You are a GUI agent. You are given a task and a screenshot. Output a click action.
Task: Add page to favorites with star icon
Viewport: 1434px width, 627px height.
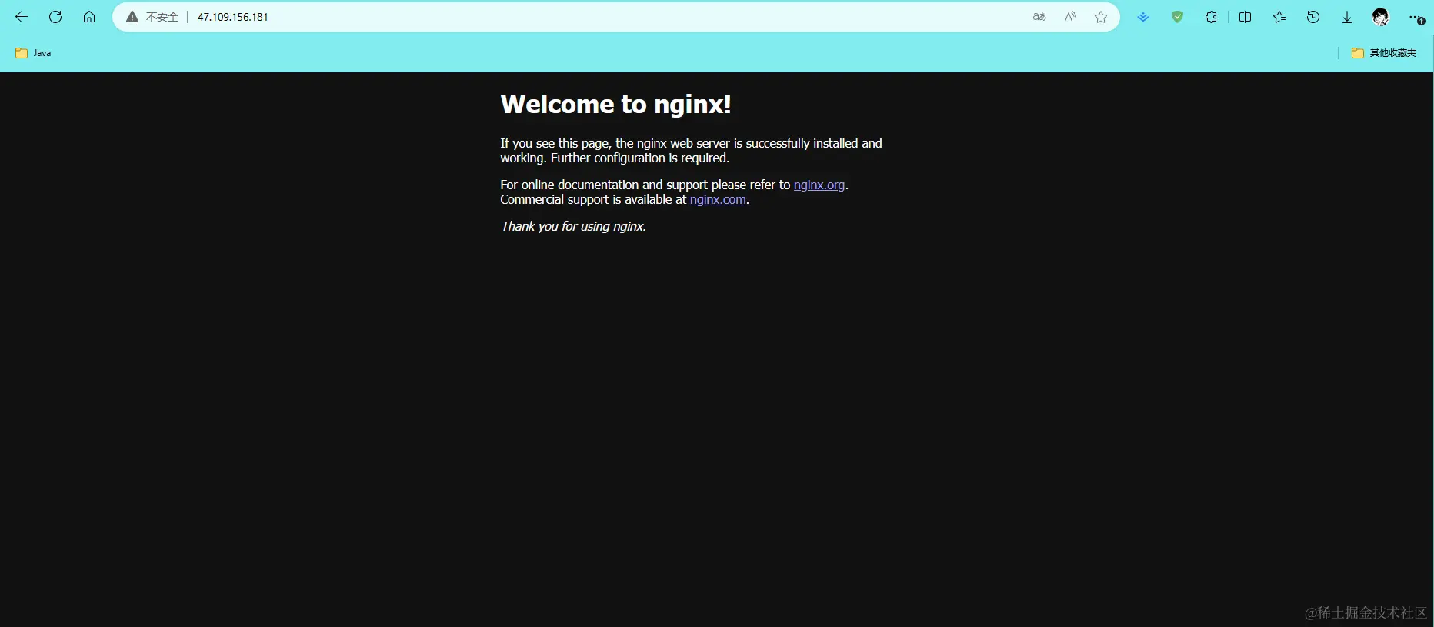point(1101,17)
